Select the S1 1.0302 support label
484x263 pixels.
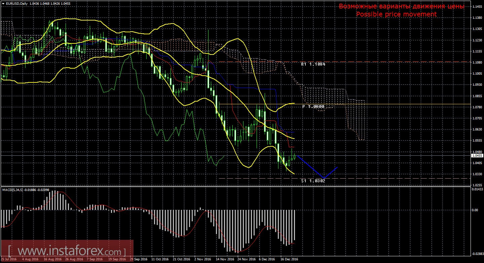point(313,181)
